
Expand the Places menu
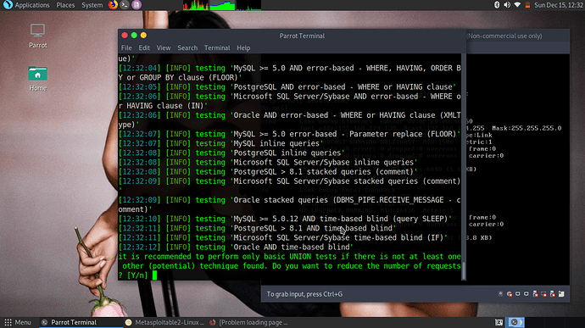coord(65,5)
